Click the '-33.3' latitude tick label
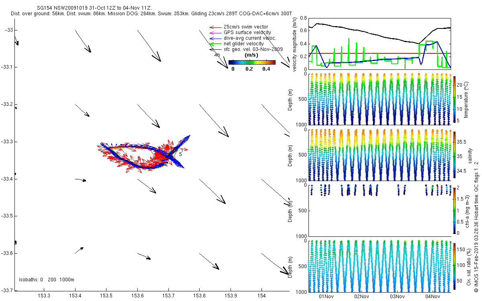 [x=8, y=142]
